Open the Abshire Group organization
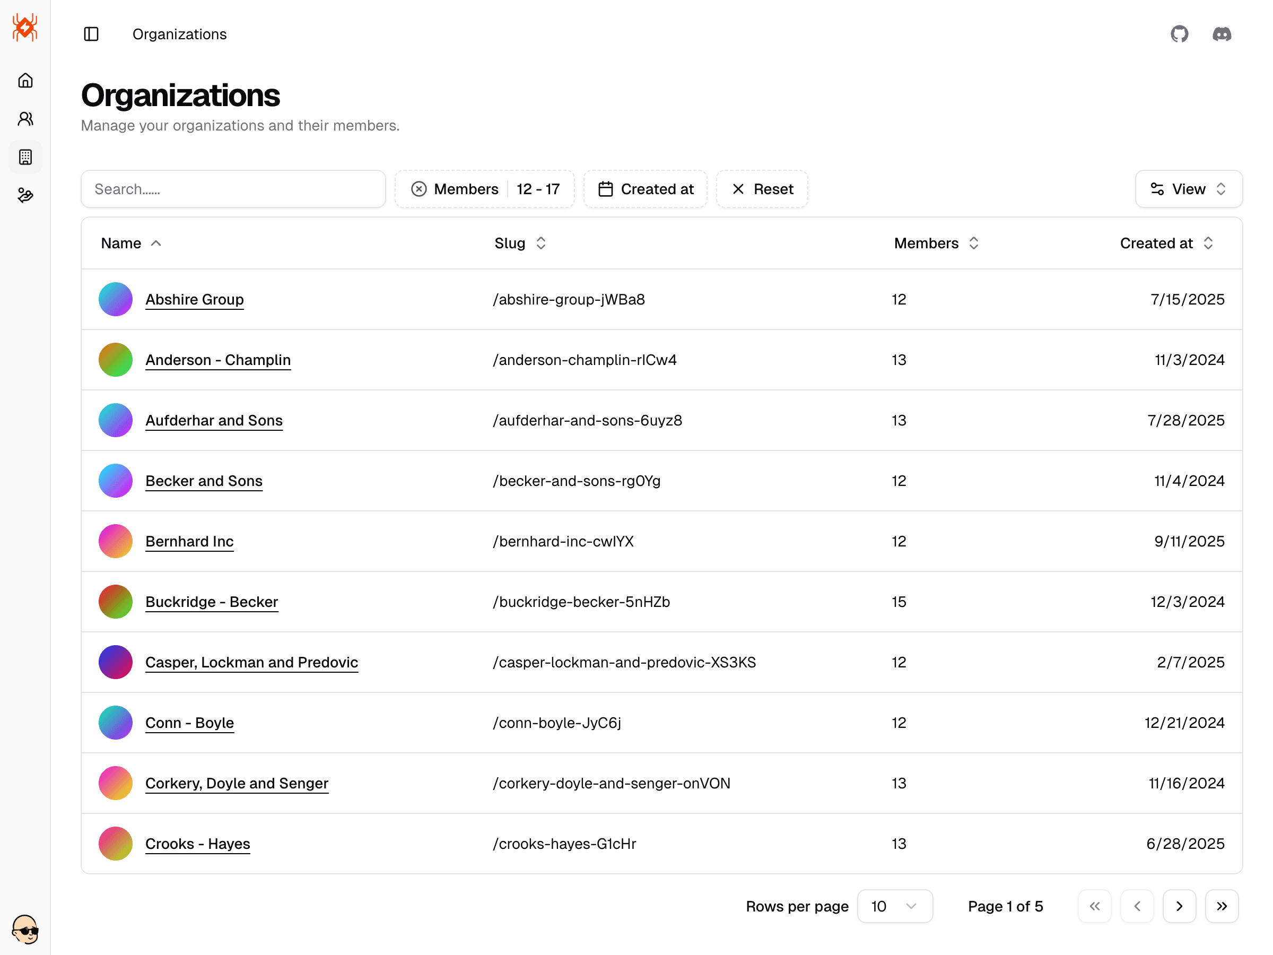Viewport: 1273px width, 955px height. pos(195,299)
